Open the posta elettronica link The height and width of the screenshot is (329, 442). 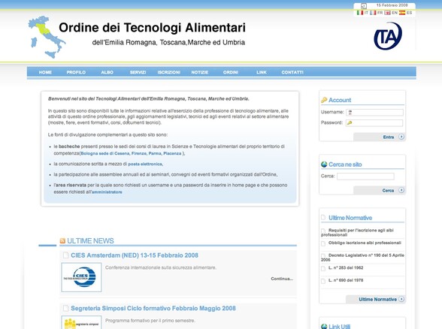[145, 164]
